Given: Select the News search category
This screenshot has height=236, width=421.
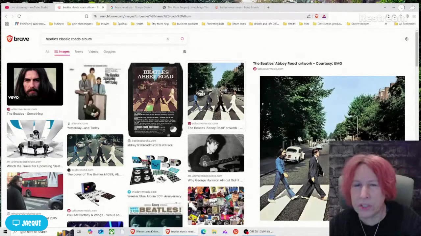Looking at the screenshot, I should click(79, 51).
